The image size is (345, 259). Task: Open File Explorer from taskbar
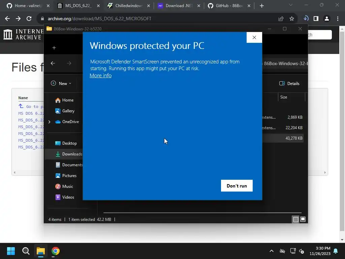(x=41, y=251)
